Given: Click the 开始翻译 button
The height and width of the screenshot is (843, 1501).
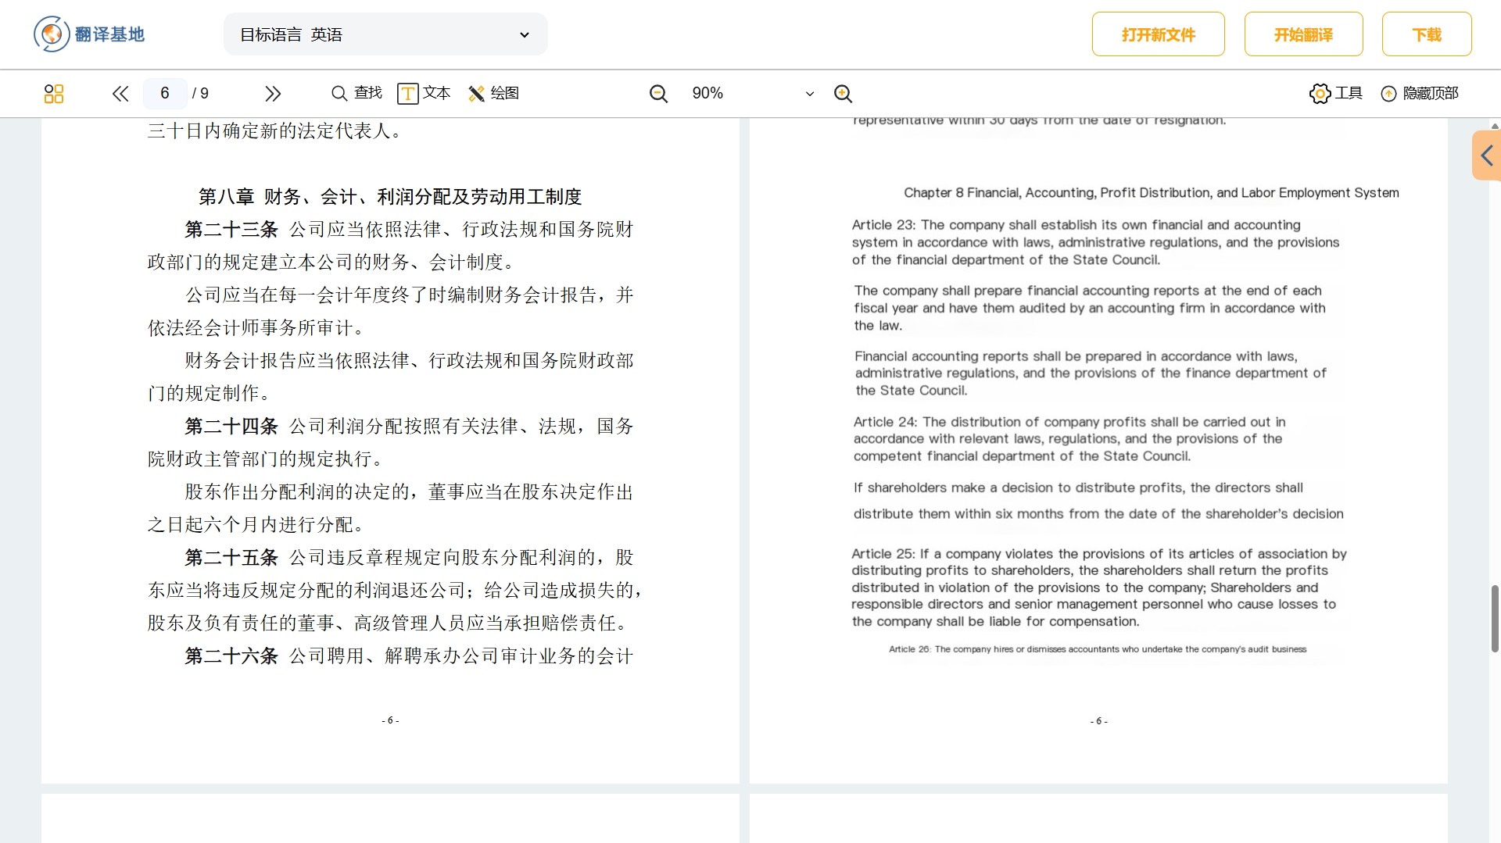Looking at the screenshot, I should 1303,34.
